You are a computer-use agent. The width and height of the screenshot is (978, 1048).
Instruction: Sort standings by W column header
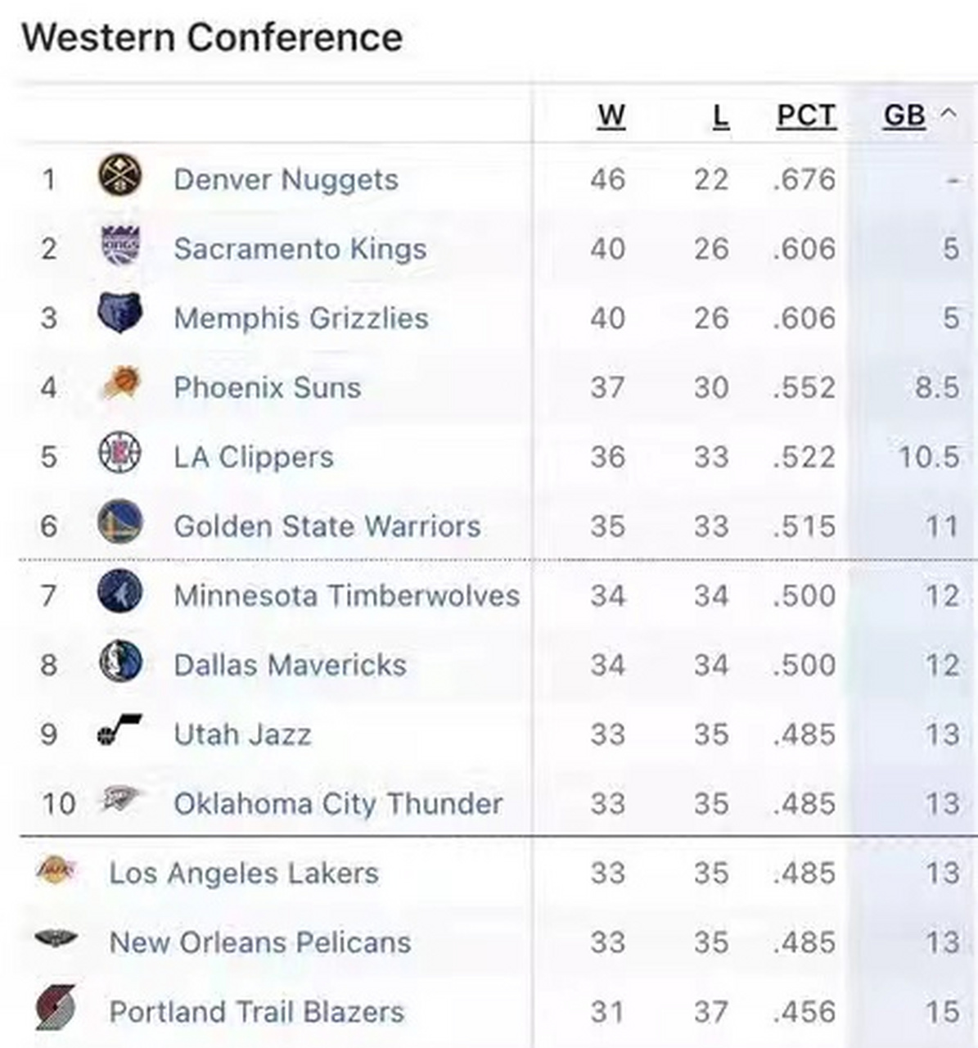(x=611, y=116)
